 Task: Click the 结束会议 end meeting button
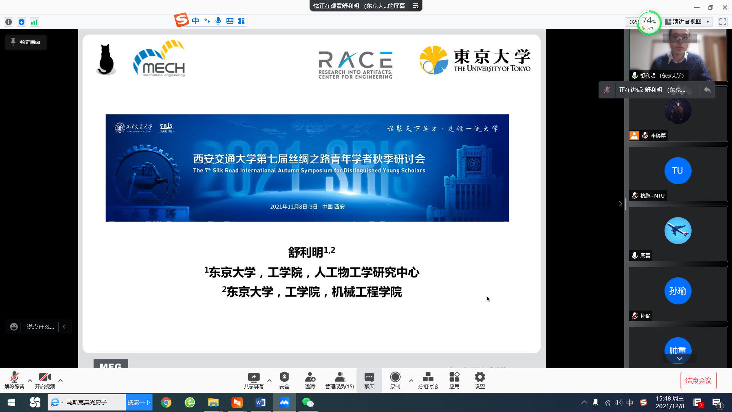[698, 380]
